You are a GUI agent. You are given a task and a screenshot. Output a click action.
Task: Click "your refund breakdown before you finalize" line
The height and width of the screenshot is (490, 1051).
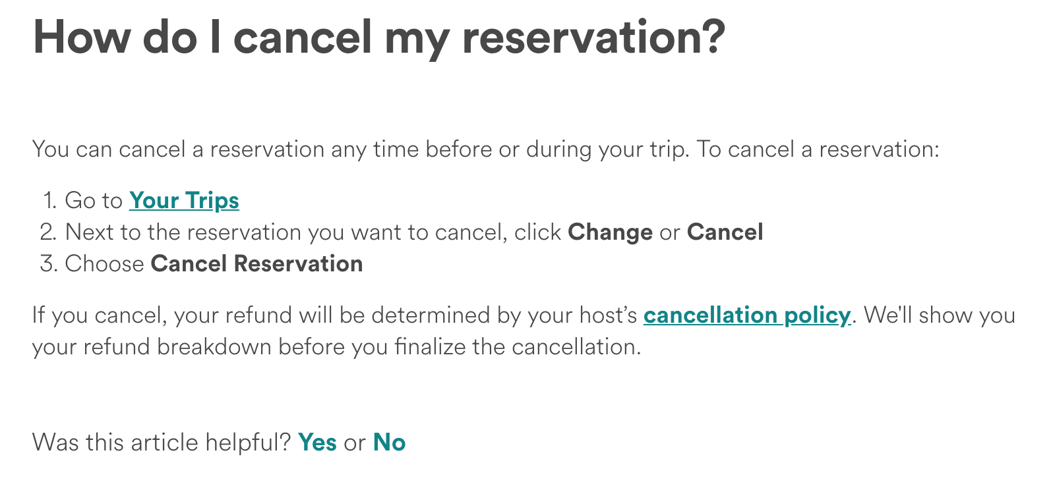click(x=336, y=346)
